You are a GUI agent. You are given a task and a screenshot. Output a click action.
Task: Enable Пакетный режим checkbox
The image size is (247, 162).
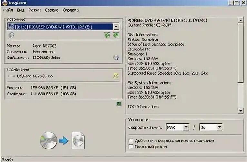131,147
